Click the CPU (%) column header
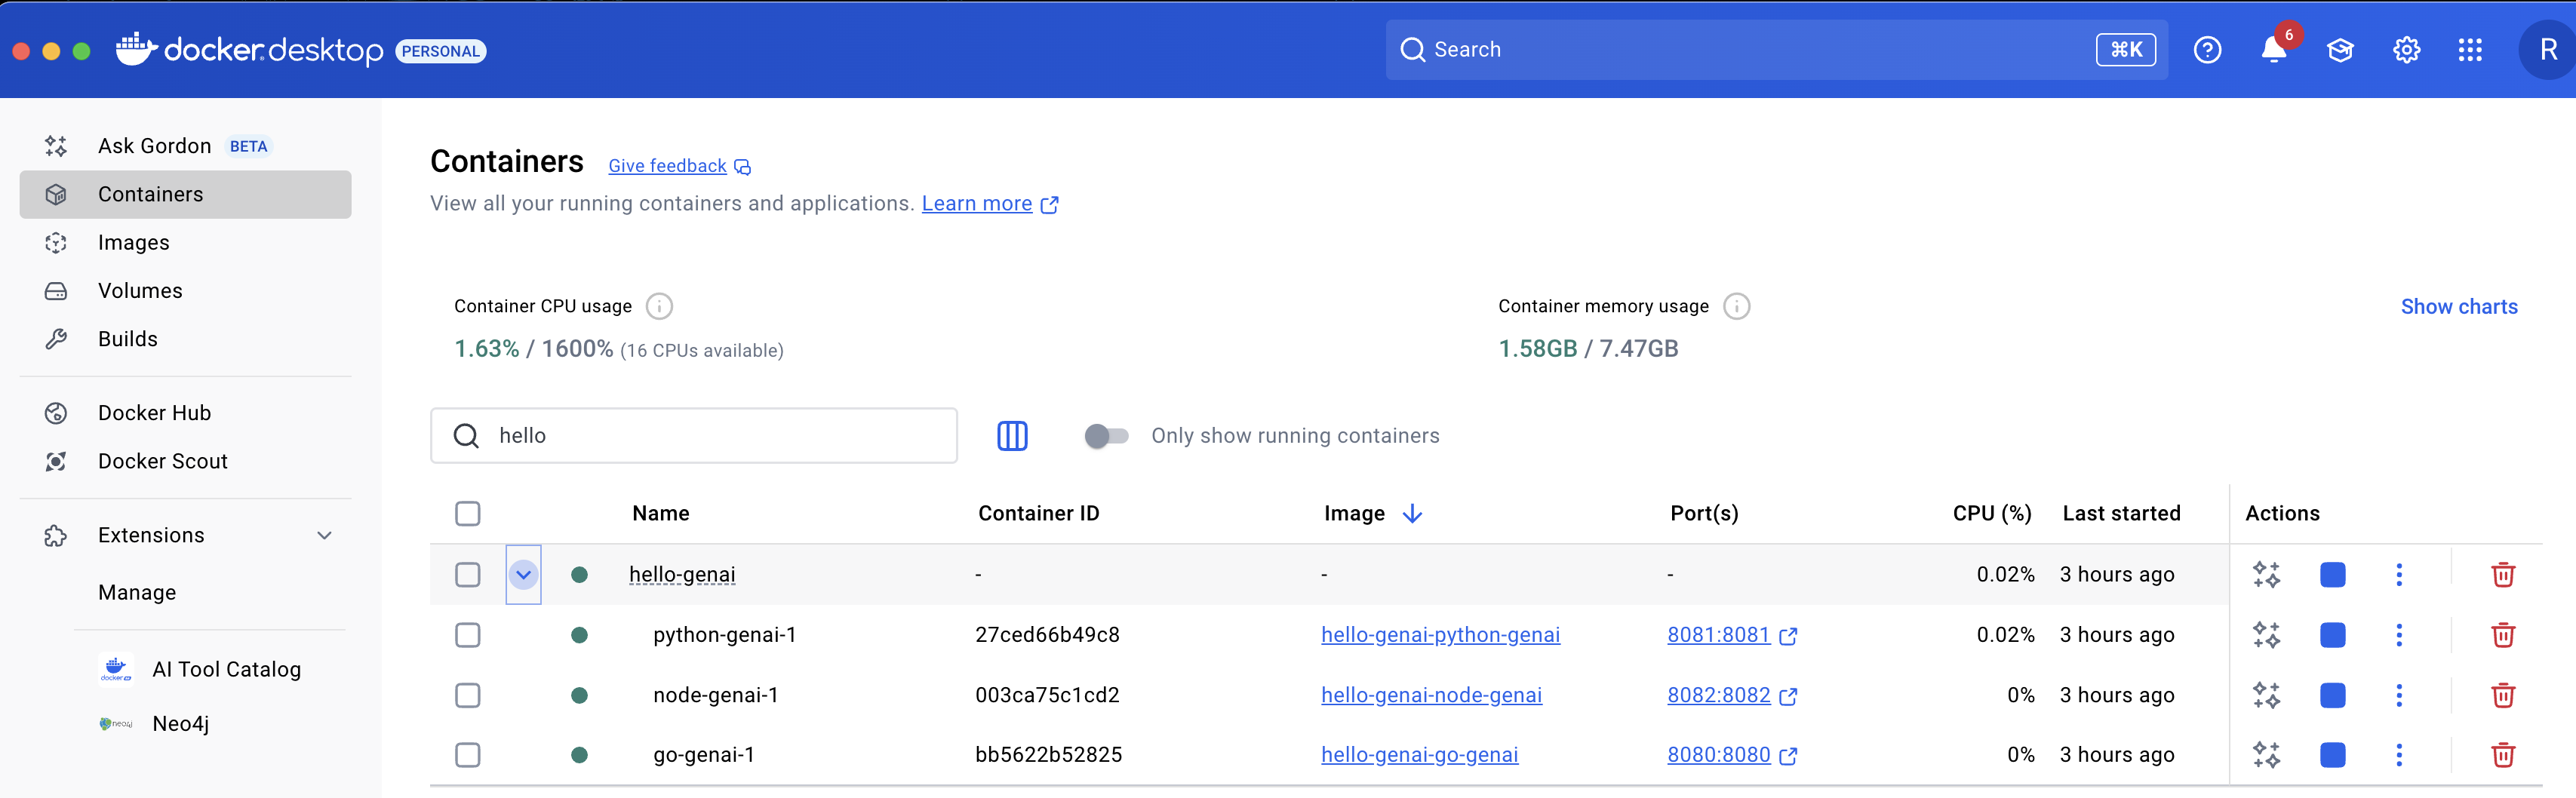The image size is (2576, 798). [1992, 514]
